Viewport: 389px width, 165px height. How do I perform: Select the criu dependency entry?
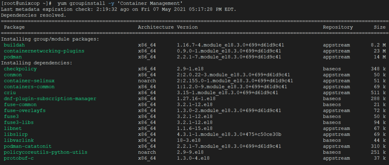[x=10, y=93]
